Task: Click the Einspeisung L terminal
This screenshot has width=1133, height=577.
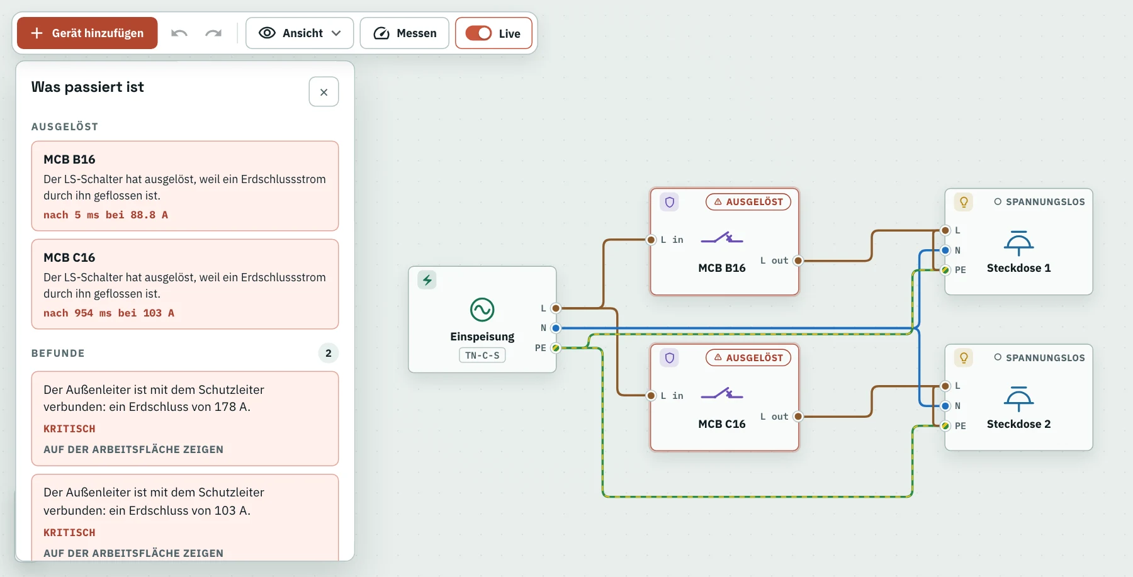Action: [555, 308]
